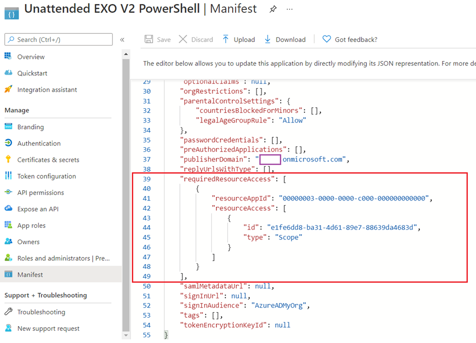
Task: Click the API permissions icon
Action: coord(8,192)
